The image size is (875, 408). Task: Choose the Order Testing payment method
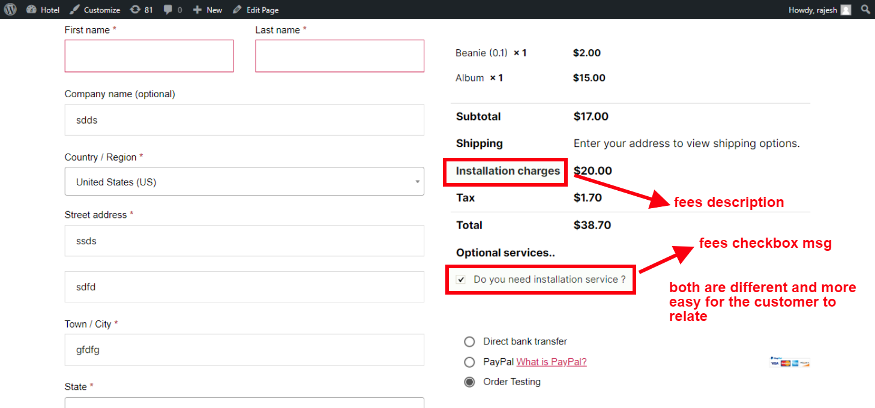(469, 382)
